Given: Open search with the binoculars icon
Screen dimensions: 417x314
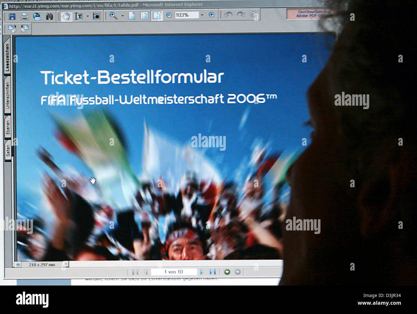Looking at the screenshot, I should click(49, 16).
